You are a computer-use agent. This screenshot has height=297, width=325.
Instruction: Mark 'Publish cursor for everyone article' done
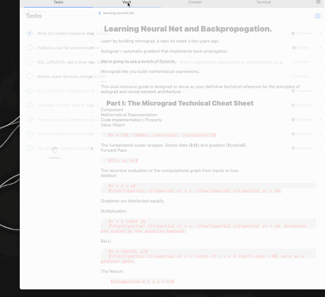[30, 48]
